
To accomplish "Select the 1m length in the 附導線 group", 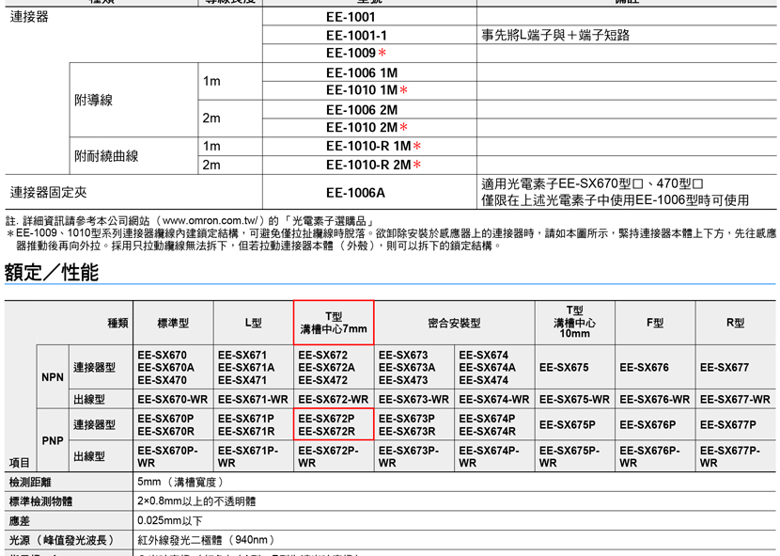I will [211, 81].
